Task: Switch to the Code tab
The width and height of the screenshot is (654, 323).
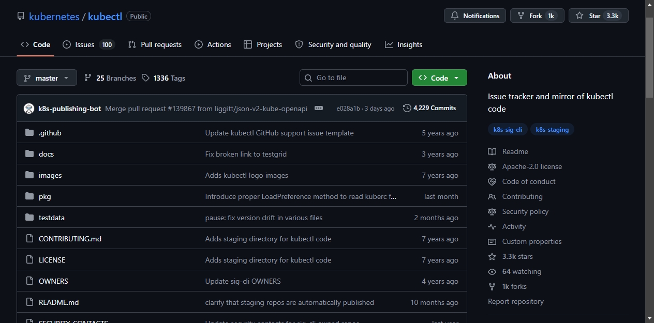Action: click(35, 44)
